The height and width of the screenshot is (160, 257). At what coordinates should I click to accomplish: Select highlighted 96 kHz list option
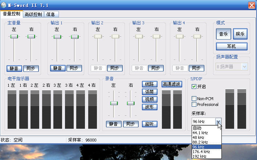pyautogui.click(x=207, y=147)
